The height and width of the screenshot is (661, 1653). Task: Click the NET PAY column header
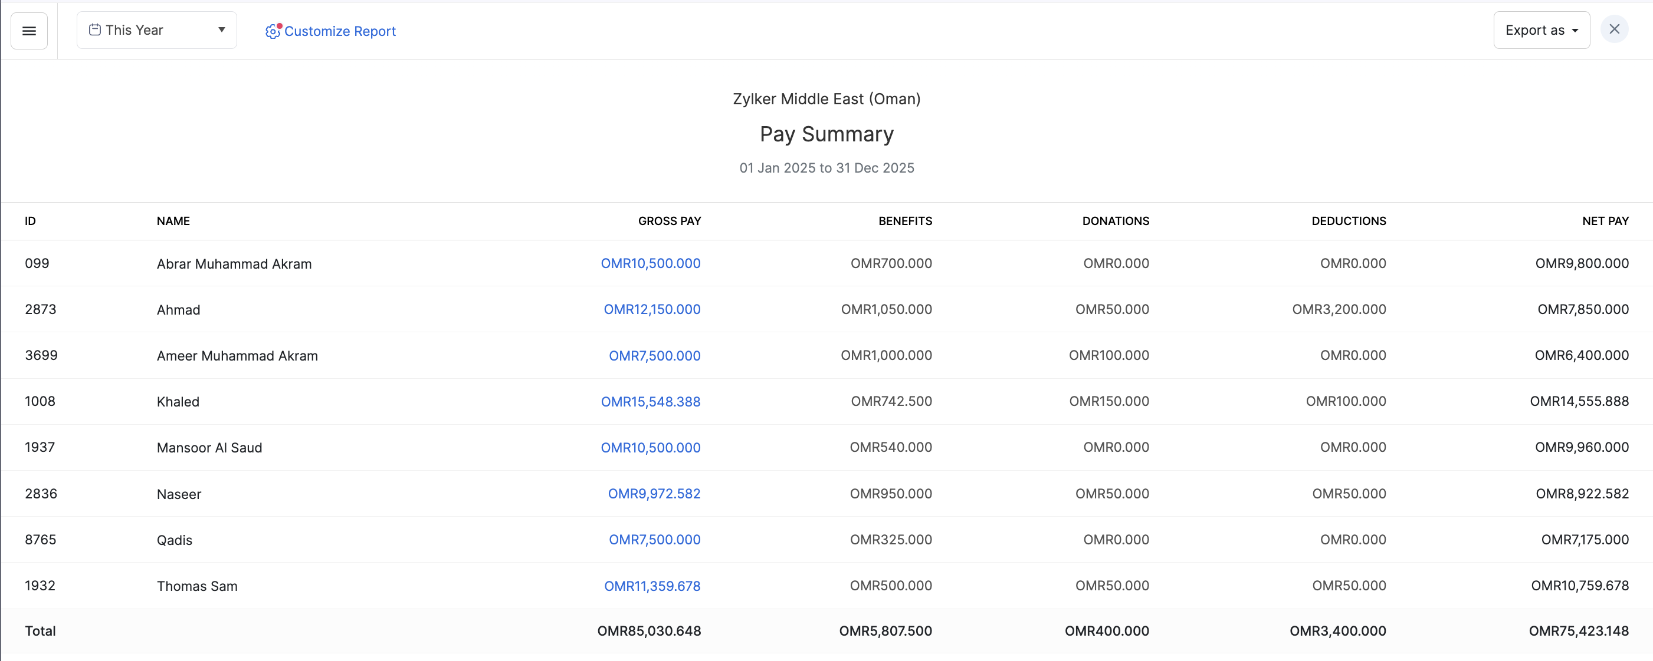pyautogui.click(x=1605, y=221)
